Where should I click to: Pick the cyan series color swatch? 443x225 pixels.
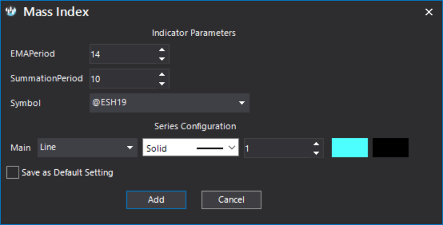[x=350, y=147]
